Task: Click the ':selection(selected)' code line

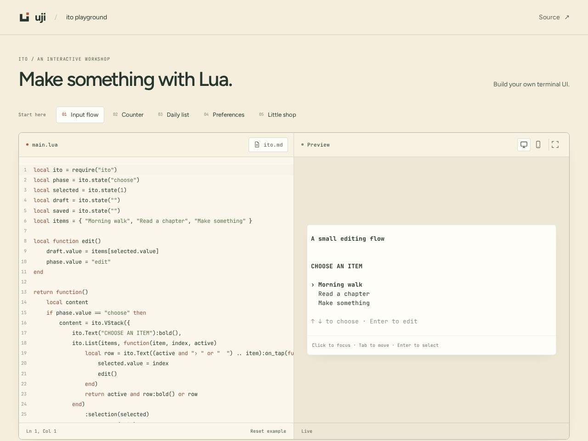Action: (117, 414)
